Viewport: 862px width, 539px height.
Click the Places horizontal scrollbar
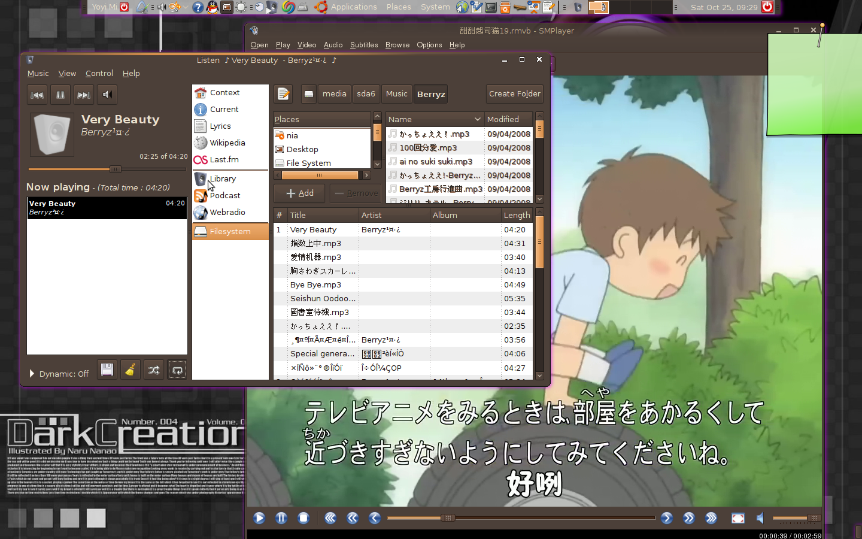322,175
